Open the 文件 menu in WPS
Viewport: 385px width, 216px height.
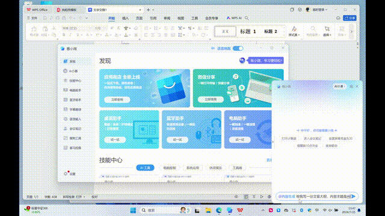point(32,18)
